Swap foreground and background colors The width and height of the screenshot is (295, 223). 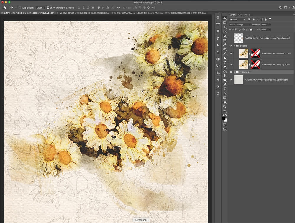tap(226, 115)
